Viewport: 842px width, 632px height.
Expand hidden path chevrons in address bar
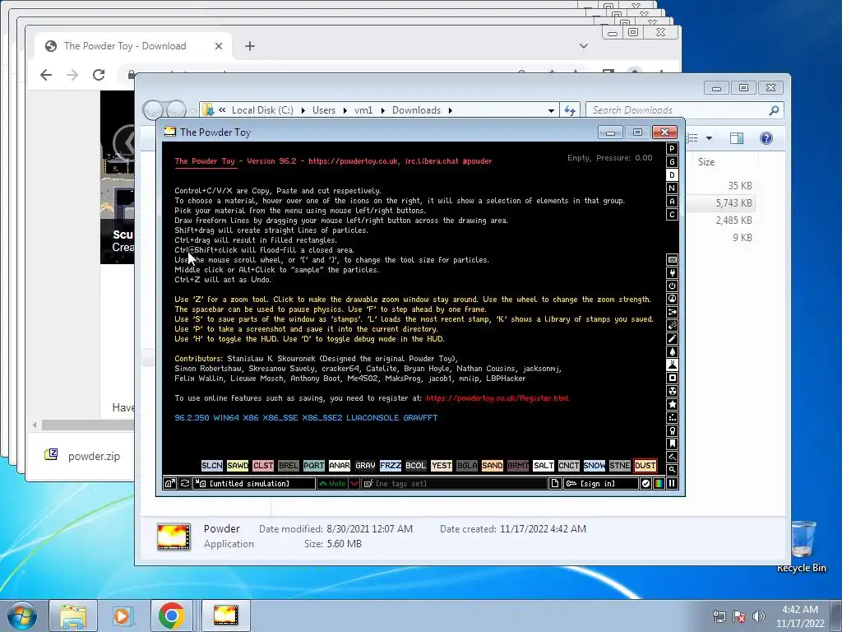[222, 110]
